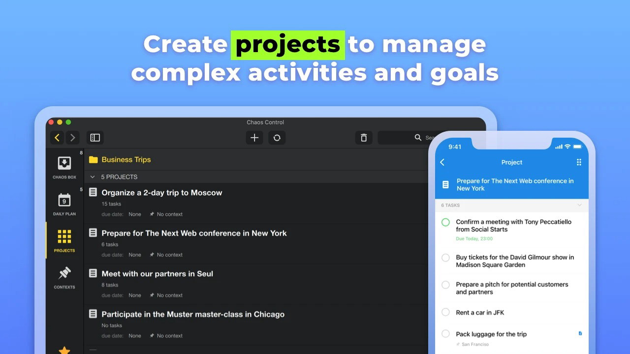Open Participate in the Muster master-class project

(x=193, y=314)
